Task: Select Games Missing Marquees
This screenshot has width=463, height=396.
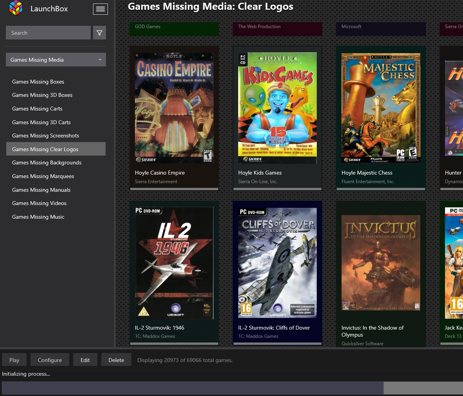Action: (x=43, y=176)
